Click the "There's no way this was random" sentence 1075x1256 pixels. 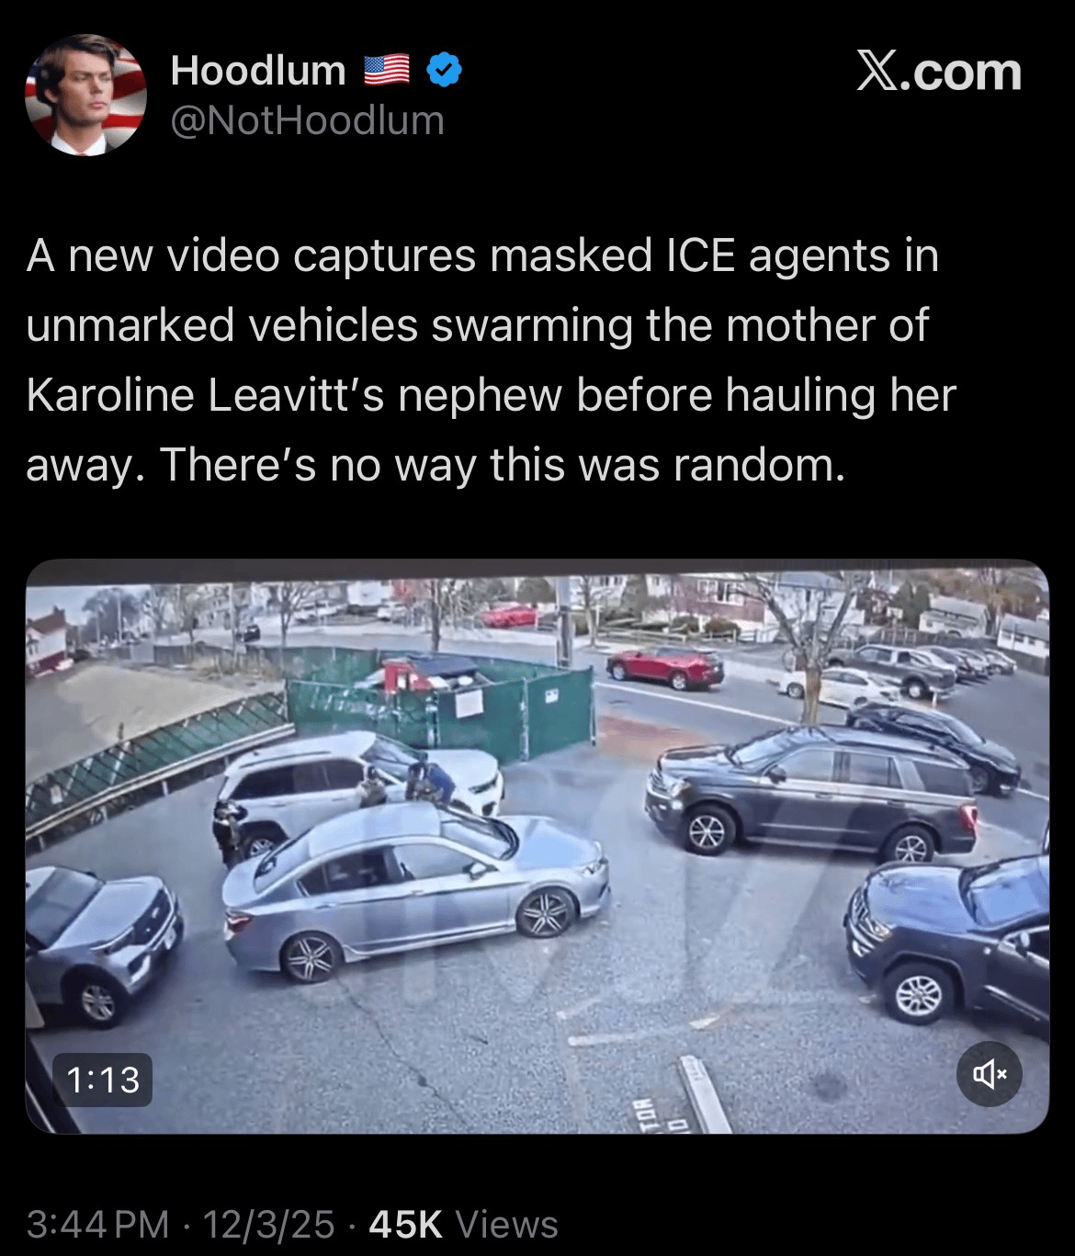(x=503, y=465)
